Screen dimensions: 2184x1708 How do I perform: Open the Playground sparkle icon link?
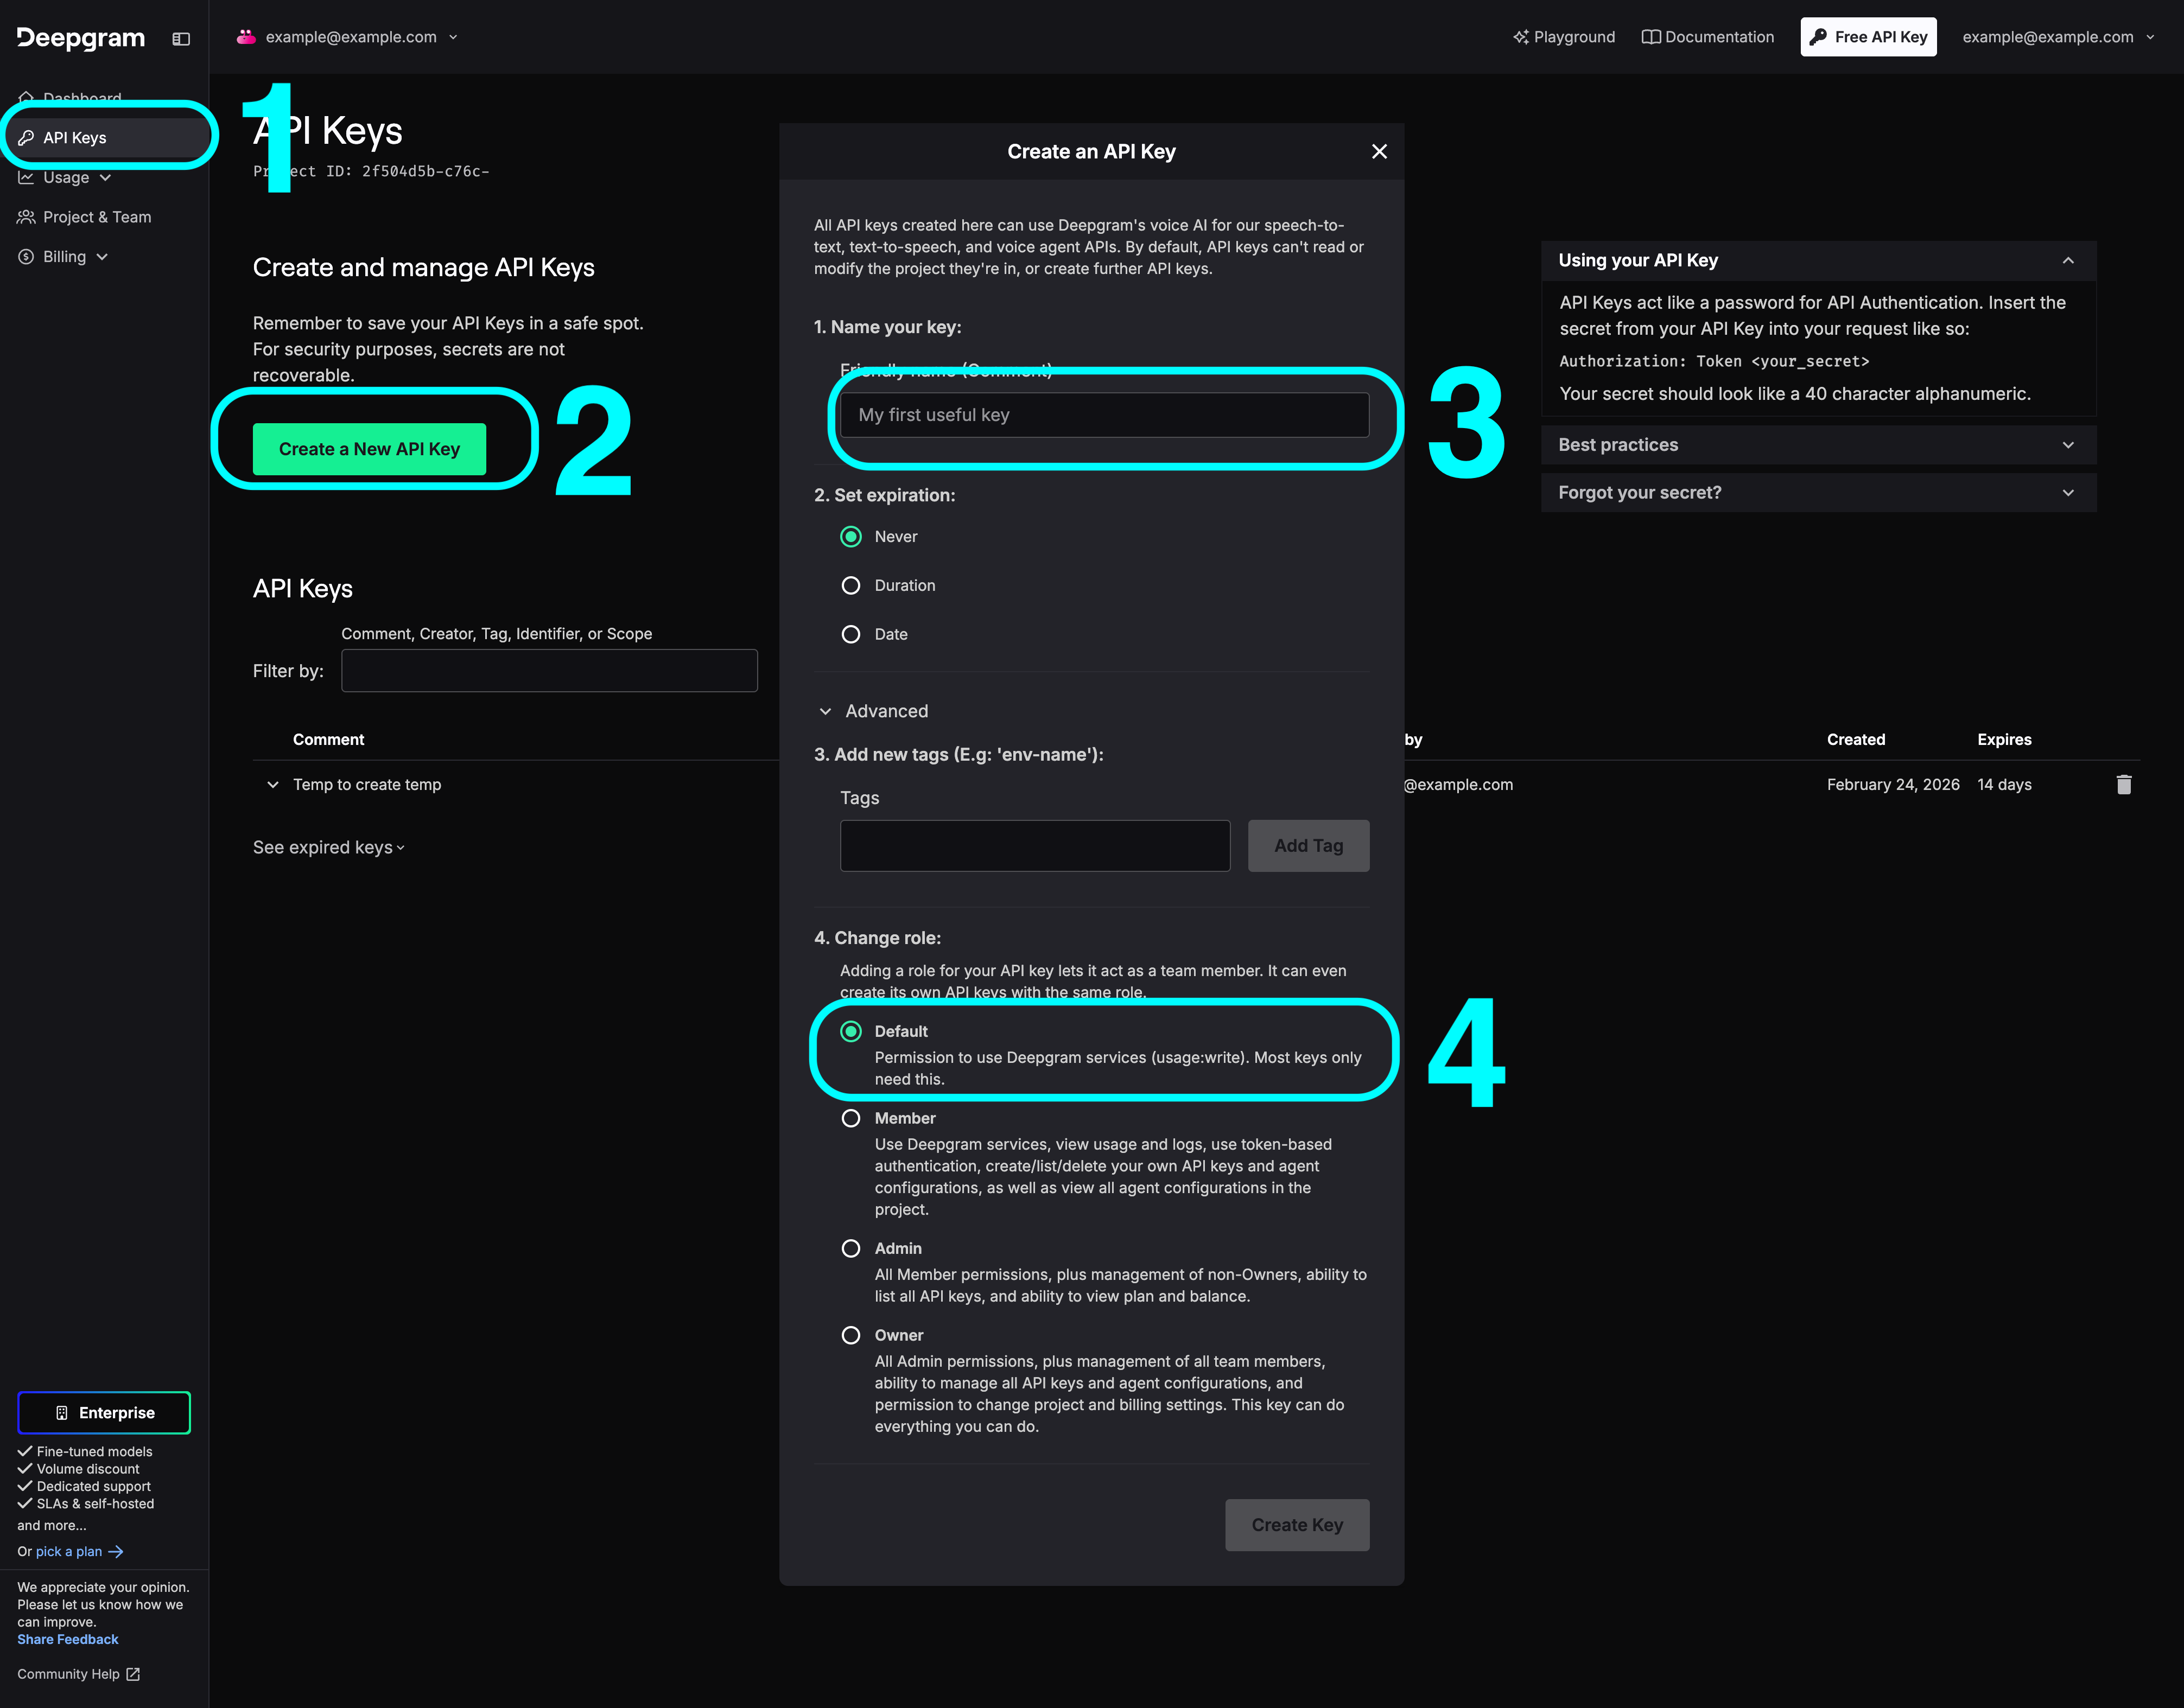pyautogui.click(x=1521, y=37)
